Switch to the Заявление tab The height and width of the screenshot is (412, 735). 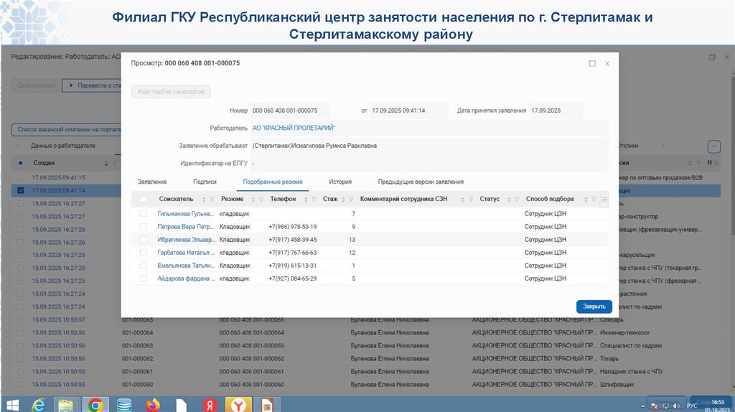tap(152, 182)
